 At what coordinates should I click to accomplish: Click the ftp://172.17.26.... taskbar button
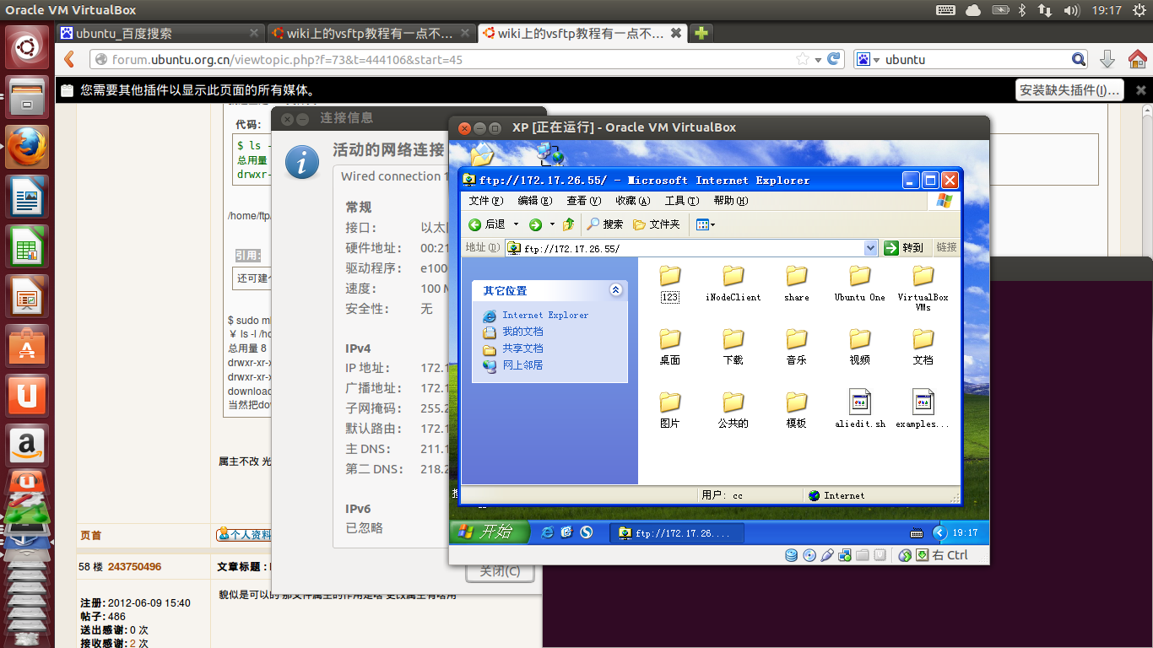[677, 532]
